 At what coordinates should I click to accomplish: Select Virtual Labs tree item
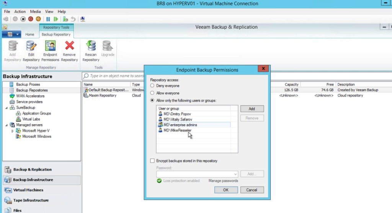point(31,119)
